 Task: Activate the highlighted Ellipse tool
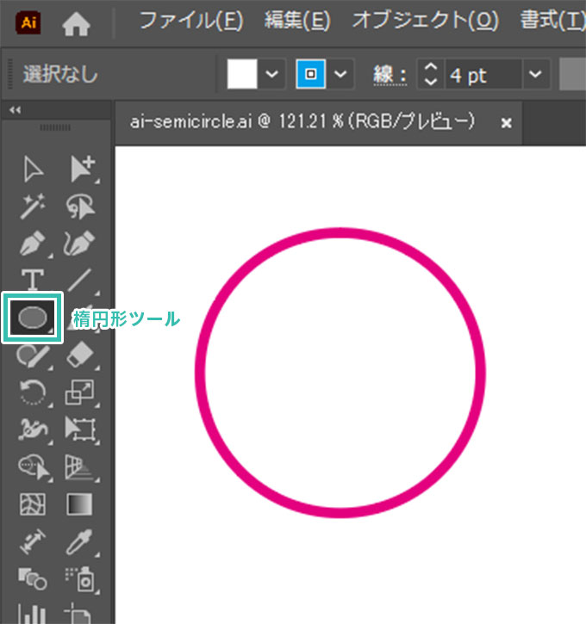click(x=33, y=318)
